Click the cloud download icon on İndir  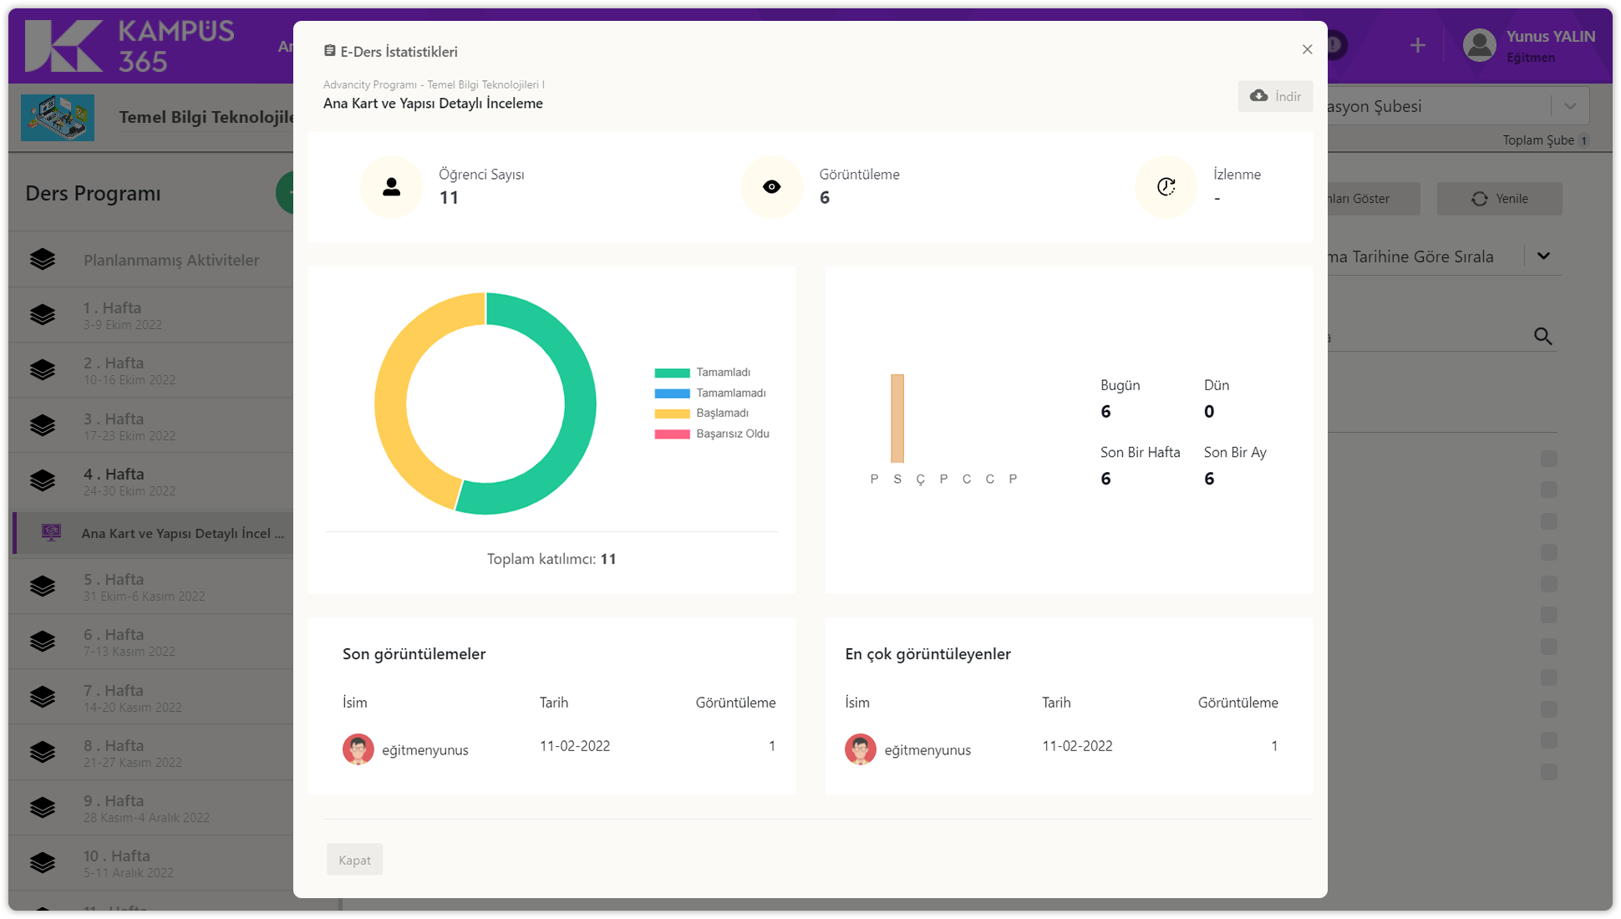click(1258, 96)
